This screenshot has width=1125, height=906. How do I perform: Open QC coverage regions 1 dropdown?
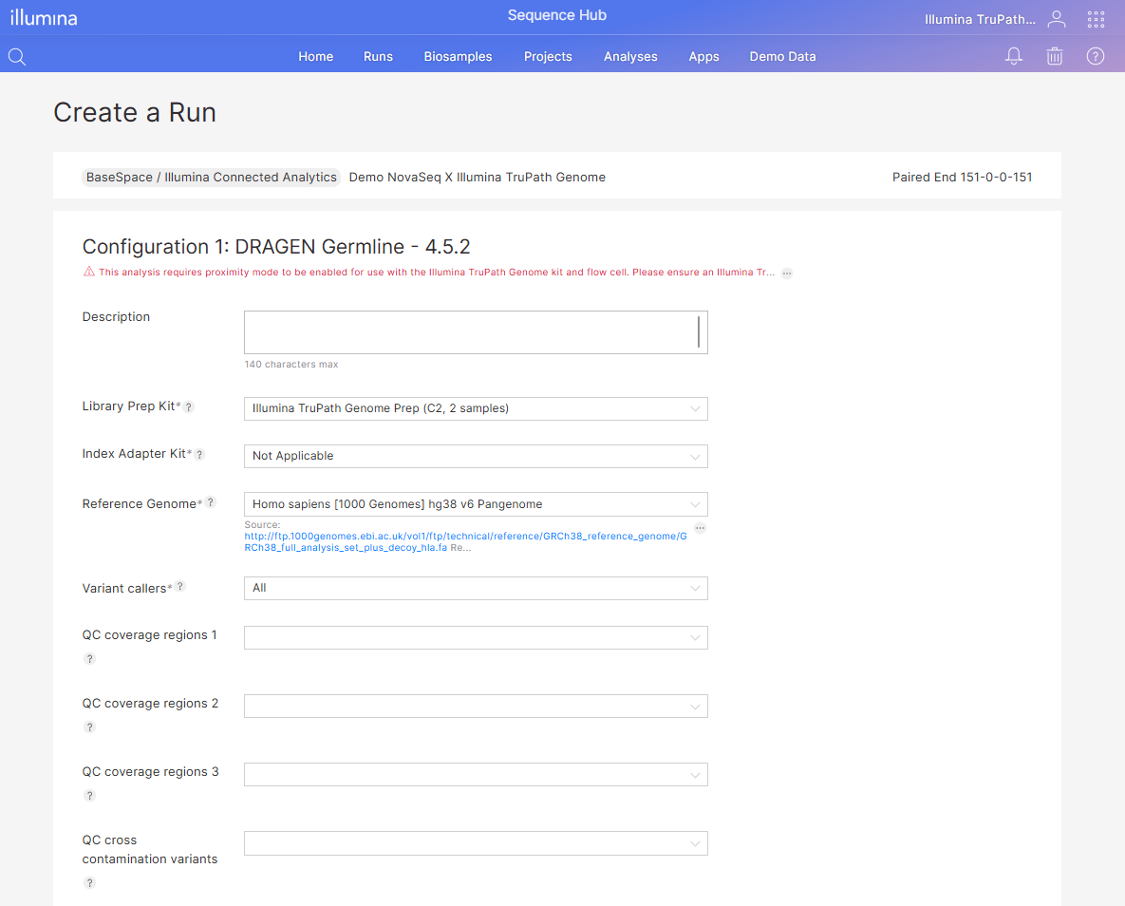[475, 637]
